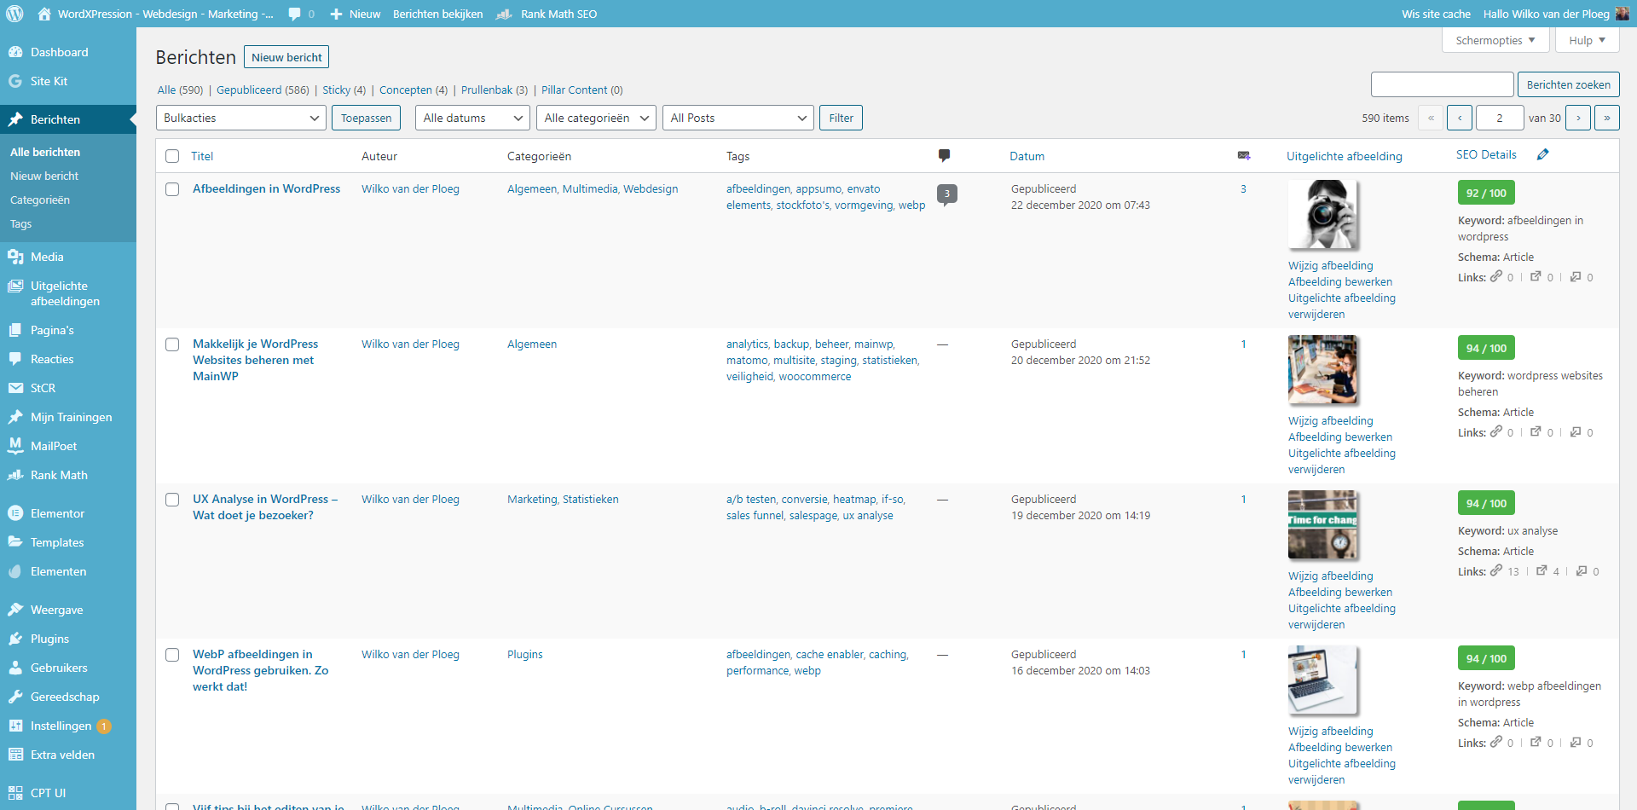The height and width of the screenshot is (810, 1637).
Task: Click the comments bubble icon in admin bar
Action: pos(294,14)
